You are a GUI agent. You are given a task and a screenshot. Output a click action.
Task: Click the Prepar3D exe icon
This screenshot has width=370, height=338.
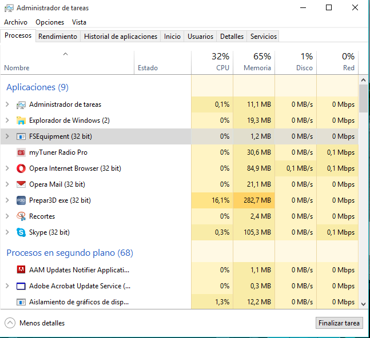(x=21, y=200)
